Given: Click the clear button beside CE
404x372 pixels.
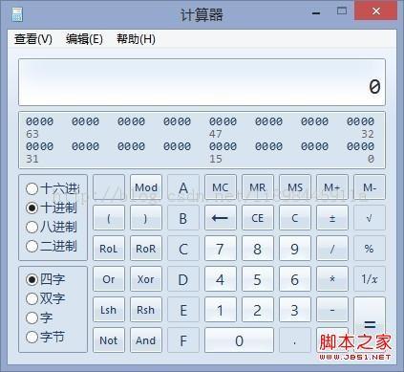Looking at the screenshot, I should click(295, 218).
